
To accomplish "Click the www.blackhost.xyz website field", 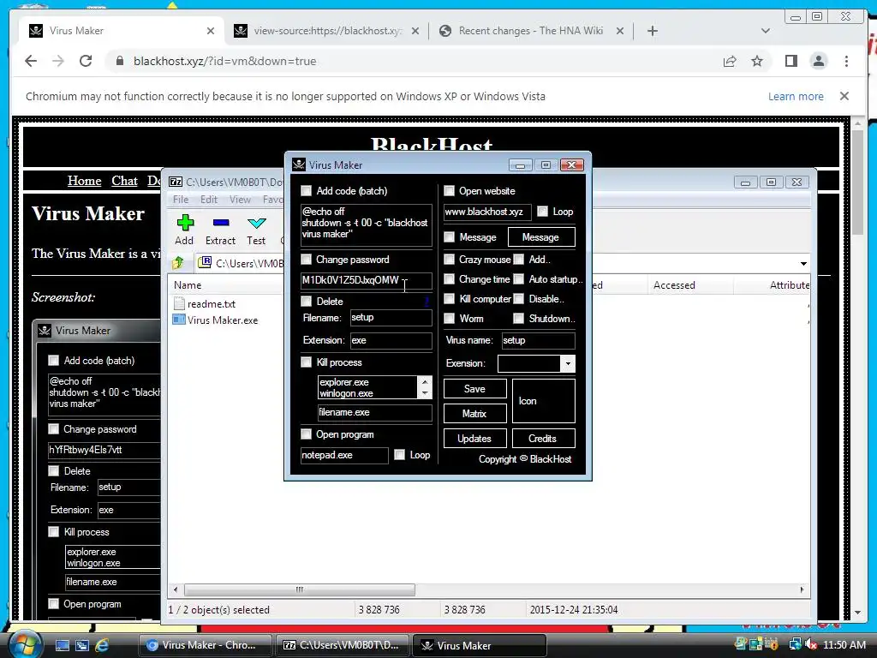I will (487, 212).
